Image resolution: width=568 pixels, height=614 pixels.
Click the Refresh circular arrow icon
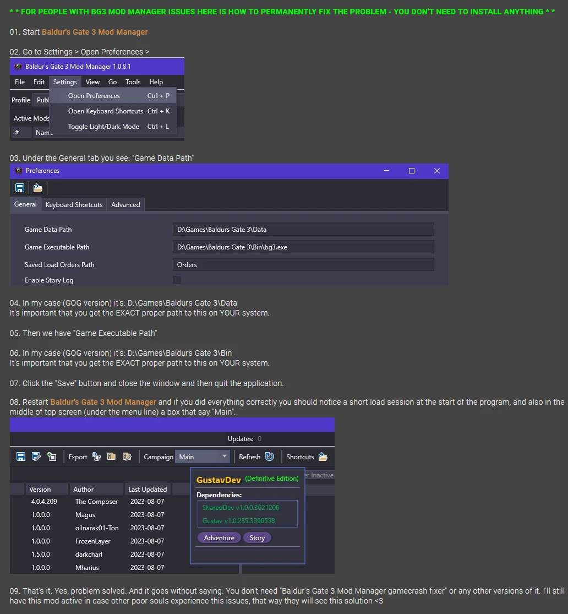270,457
